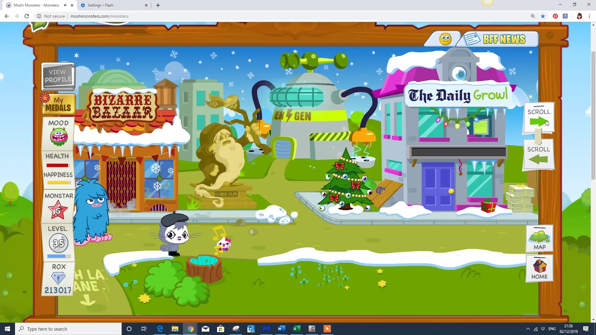Open the Pinterest extension
596x335 pixels.
pos(555,16)
